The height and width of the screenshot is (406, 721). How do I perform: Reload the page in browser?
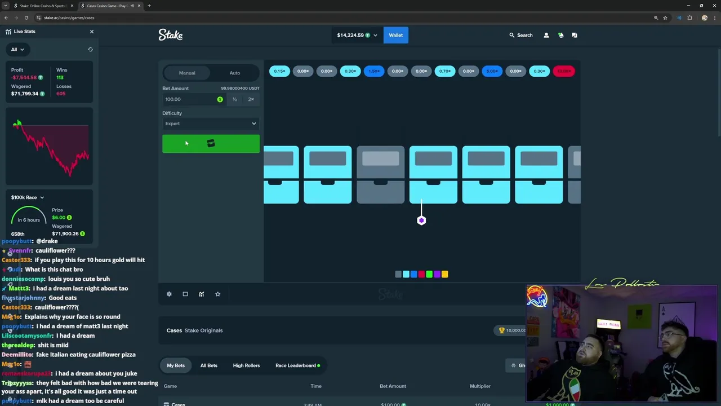point(26,17)
